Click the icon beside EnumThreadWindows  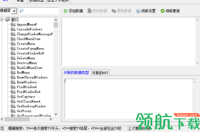click(x=13, y=77)
